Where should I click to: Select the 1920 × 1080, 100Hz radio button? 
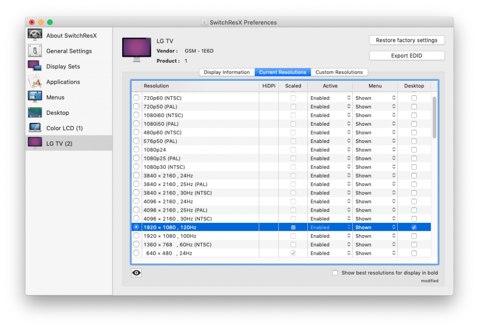coord(136,236)
